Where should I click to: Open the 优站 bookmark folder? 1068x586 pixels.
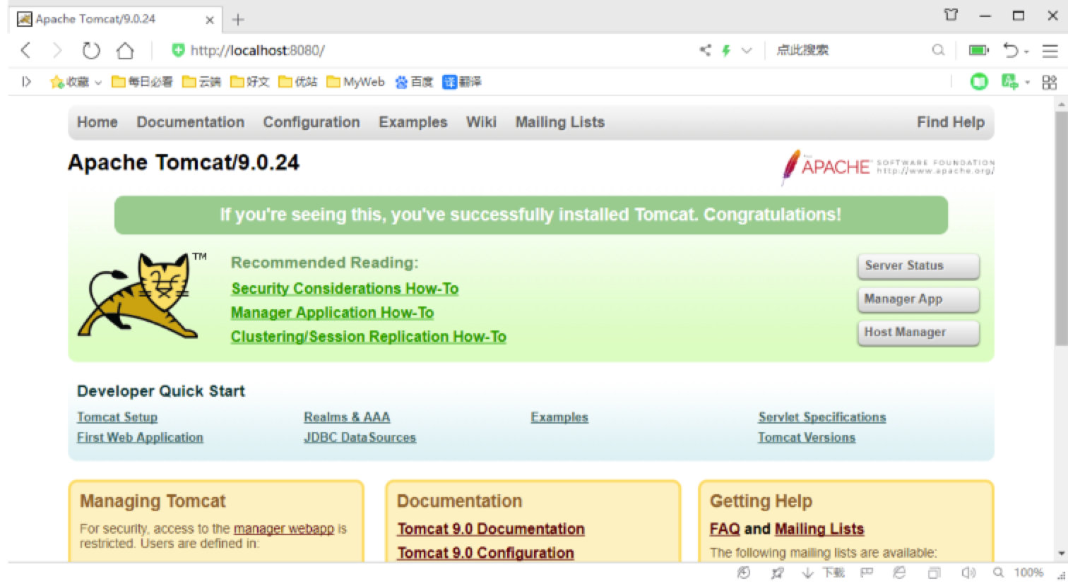297,82
